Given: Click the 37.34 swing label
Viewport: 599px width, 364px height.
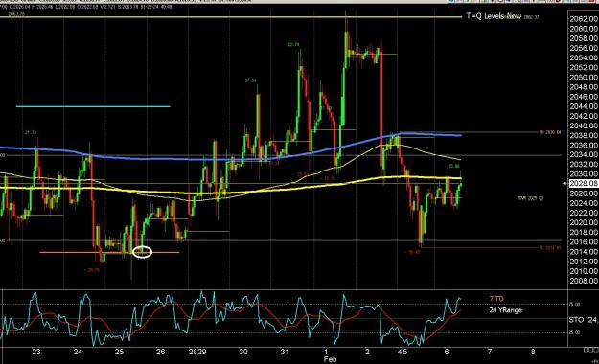Looking at the screenshot, I should point(250,81).
